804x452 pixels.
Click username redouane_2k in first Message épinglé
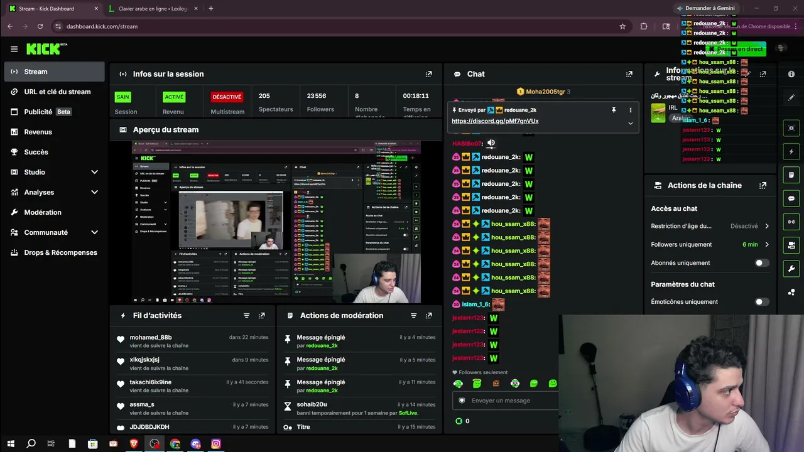click(322, 346)
